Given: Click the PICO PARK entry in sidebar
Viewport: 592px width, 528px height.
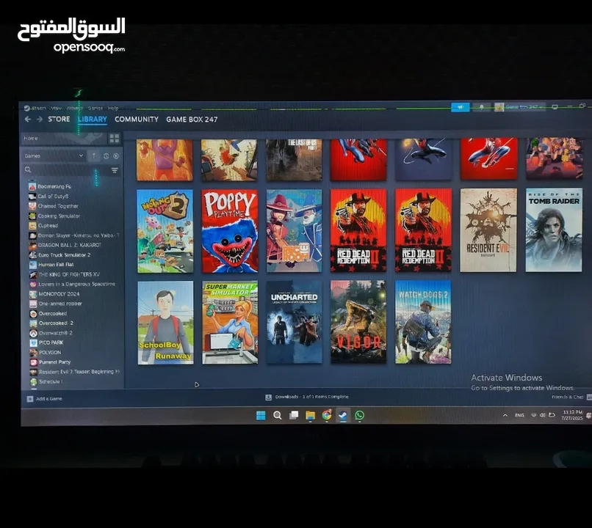Looking at the screenshot, I should point(53,342).
